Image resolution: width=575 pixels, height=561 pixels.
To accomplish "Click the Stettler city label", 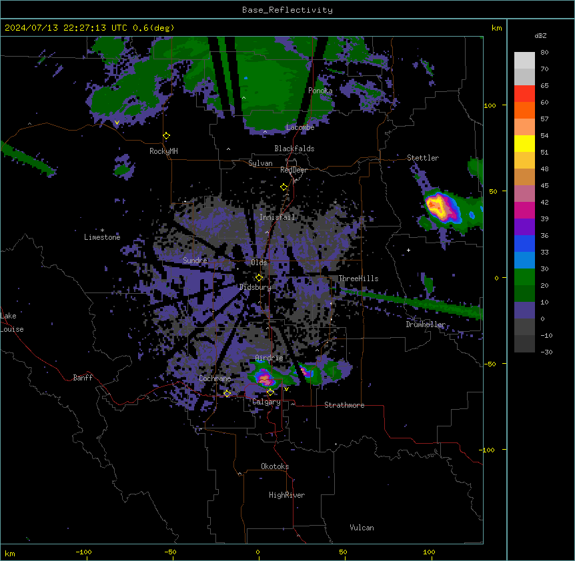I will click(x=423, y=158).
